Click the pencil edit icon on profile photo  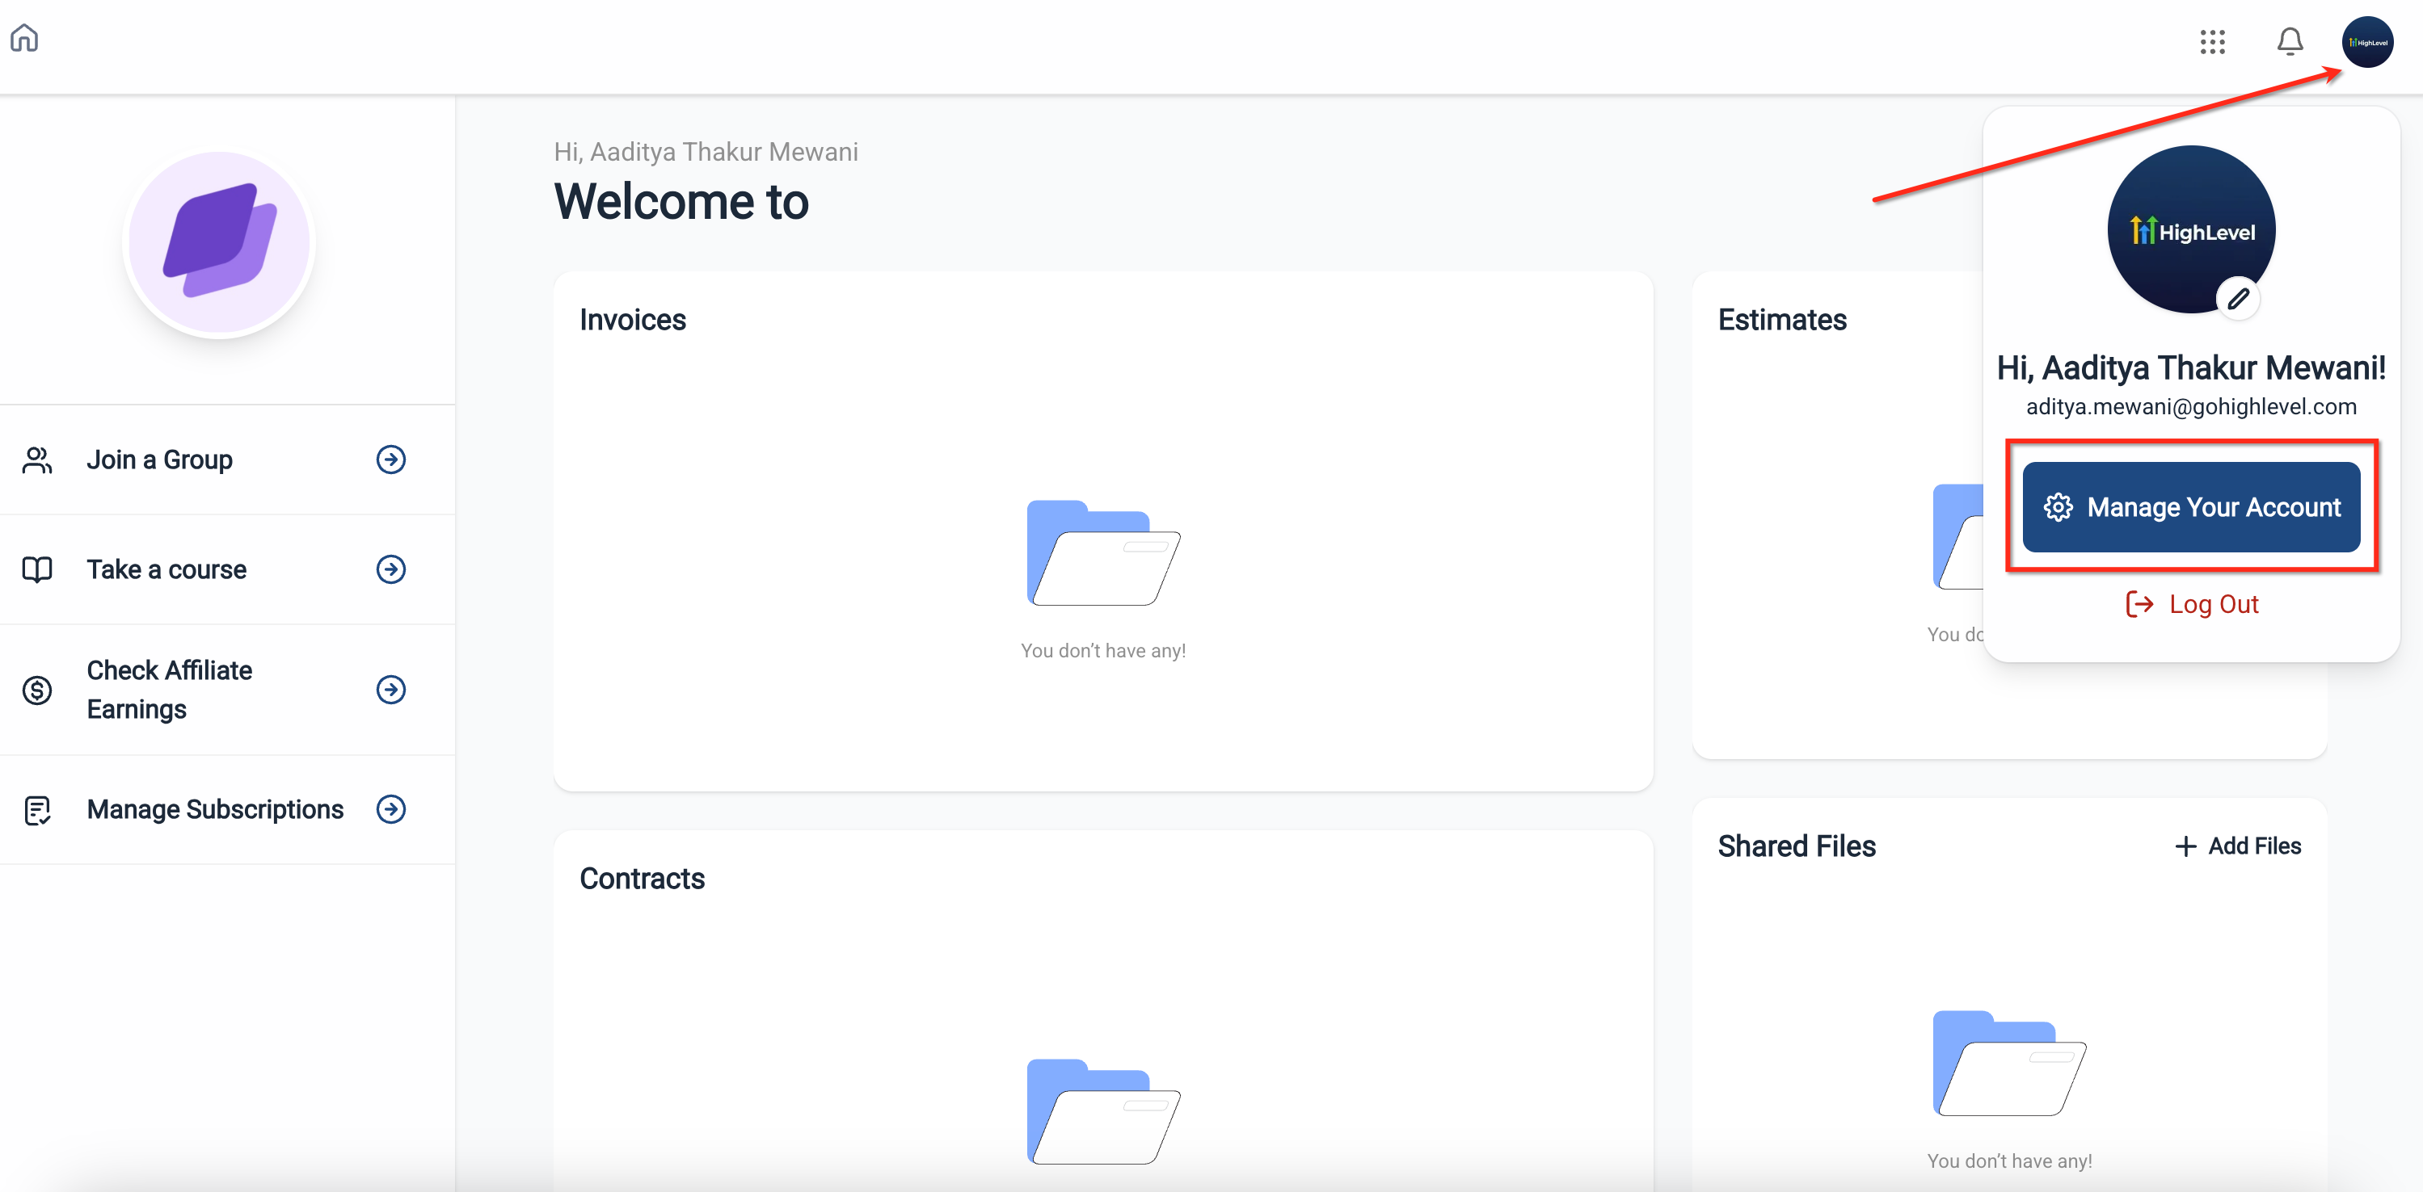click(2238, 299)
